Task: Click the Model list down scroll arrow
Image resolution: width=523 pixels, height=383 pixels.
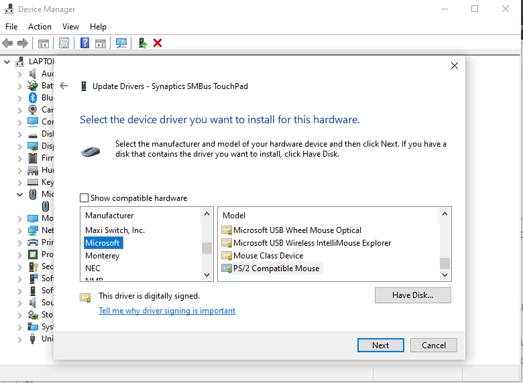Action: click(445, 275)
